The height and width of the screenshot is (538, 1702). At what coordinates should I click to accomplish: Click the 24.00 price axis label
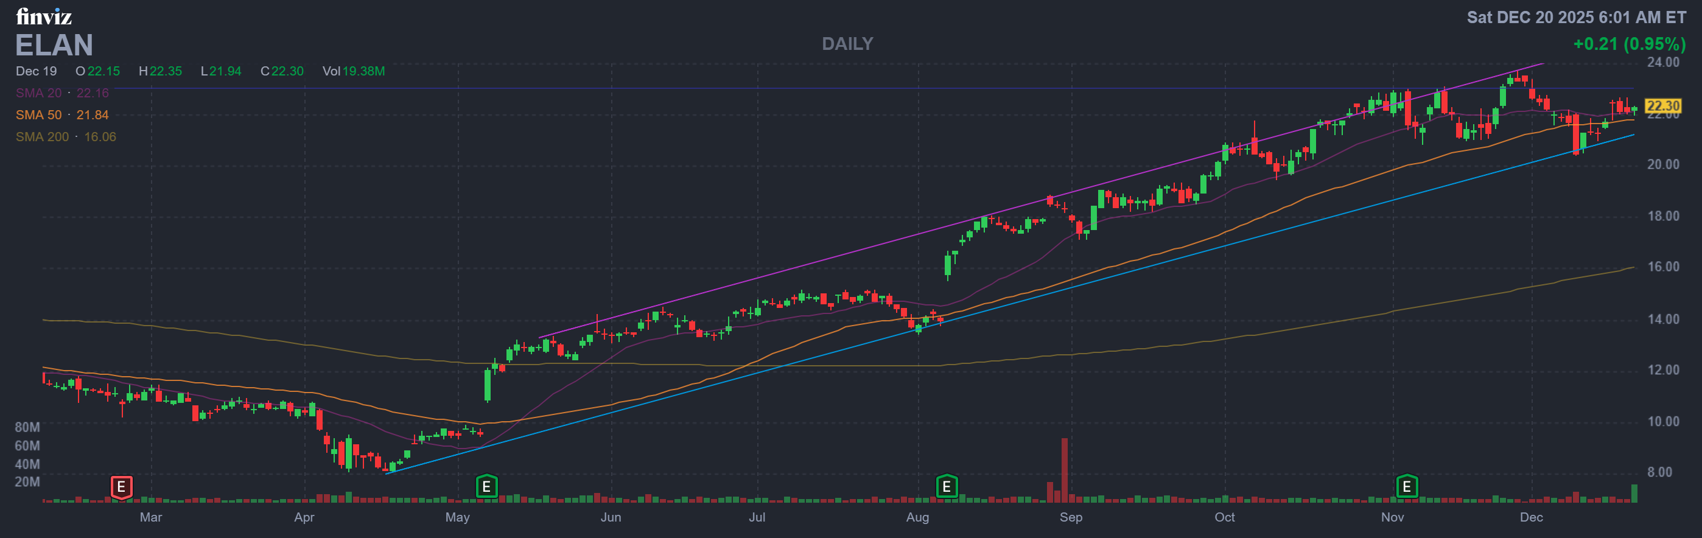tap(1662, 62)
